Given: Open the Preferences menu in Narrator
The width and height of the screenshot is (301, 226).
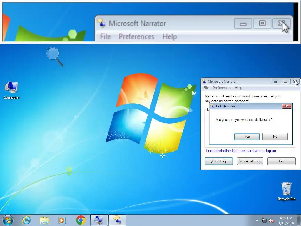Looking at the screenshot, I should pyautogui.click(x=222, y=88).
